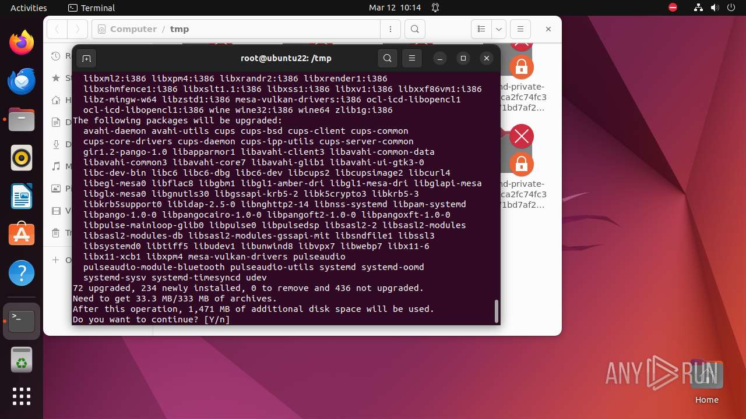Open the Trash from dock

(22, 360)
